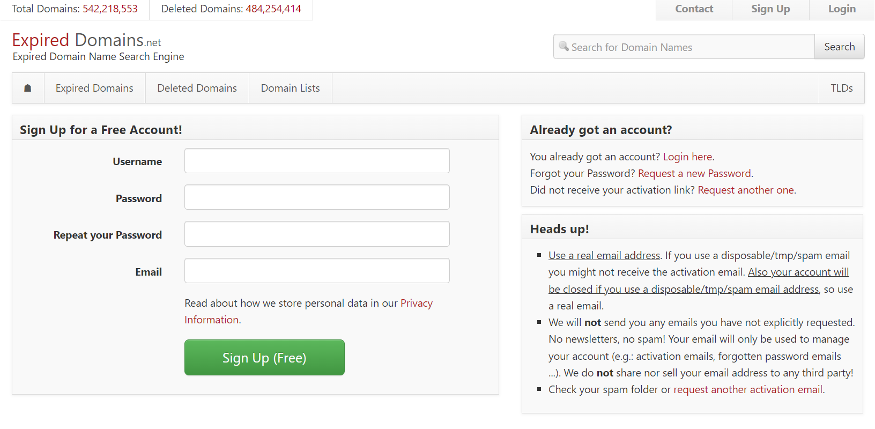Select the Login top tab
This screenshot has width=875, height=429.
coord(842,9)
